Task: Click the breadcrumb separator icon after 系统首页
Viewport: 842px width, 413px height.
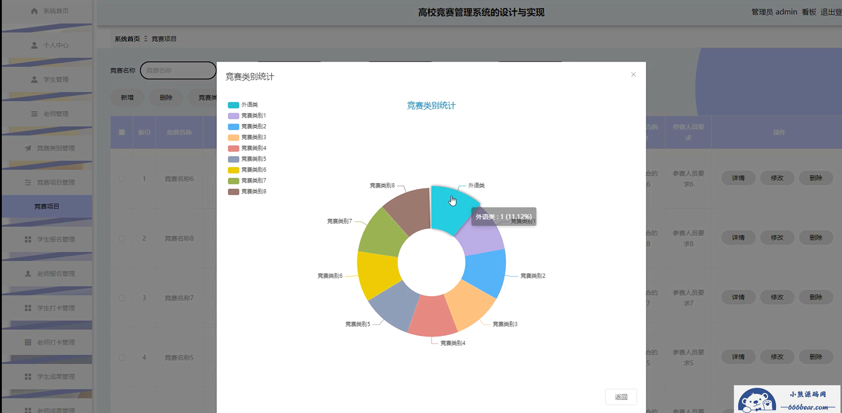Action: coord(146,39)
